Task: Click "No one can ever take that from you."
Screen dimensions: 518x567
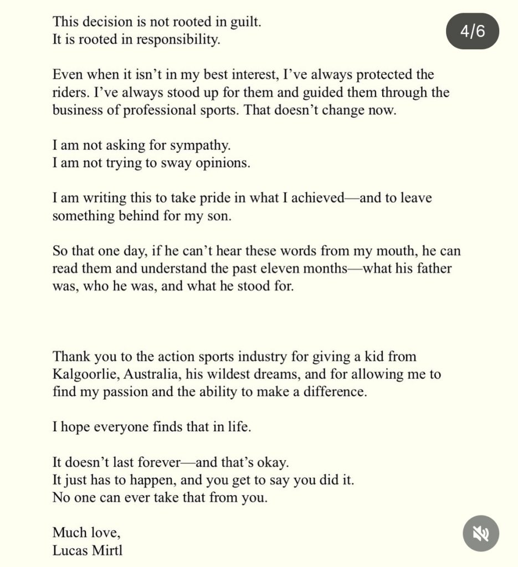Action: point(160,497)
